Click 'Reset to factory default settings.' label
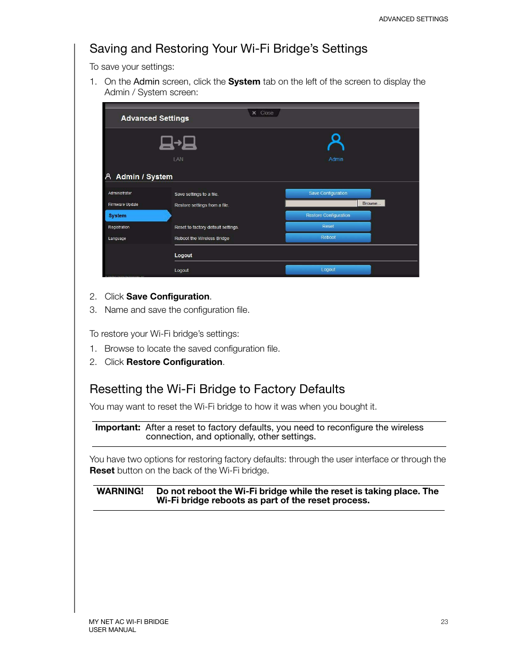Viewport: 508px width, 657px height. click(x=207, y=227)
